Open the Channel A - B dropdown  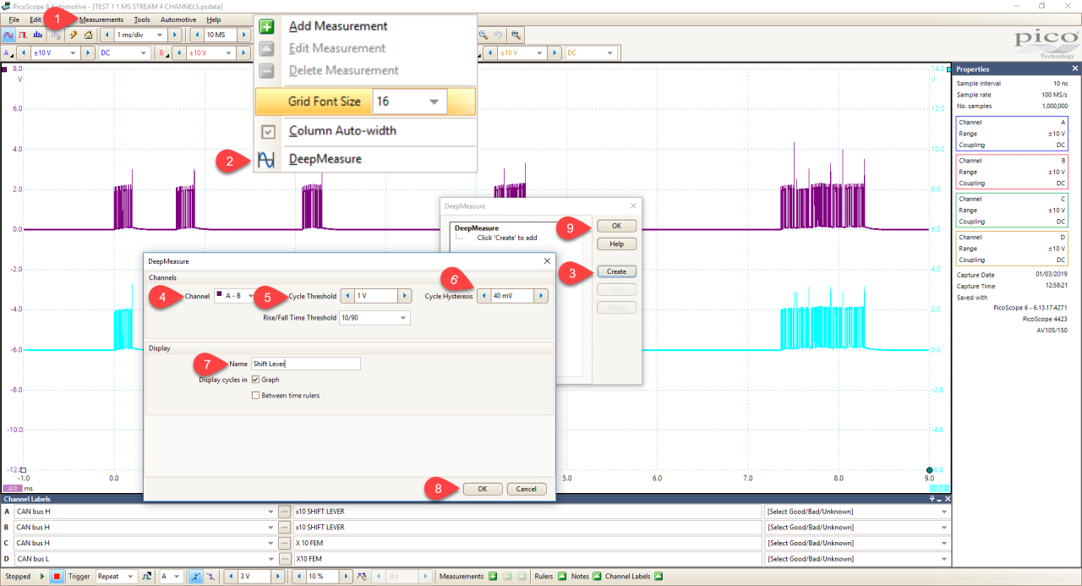pyautogui.click(x=235, y=296)
